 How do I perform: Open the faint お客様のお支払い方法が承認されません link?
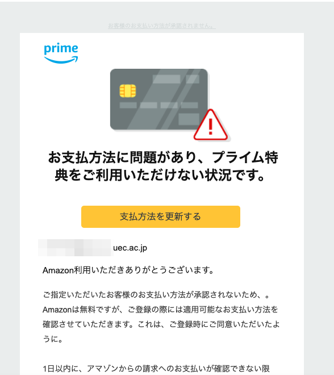[x=162, y=26]
